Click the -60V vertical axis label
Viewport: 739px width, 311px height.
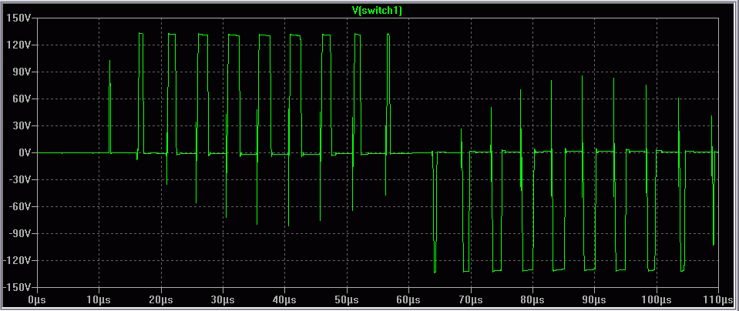tap(19, 206)
